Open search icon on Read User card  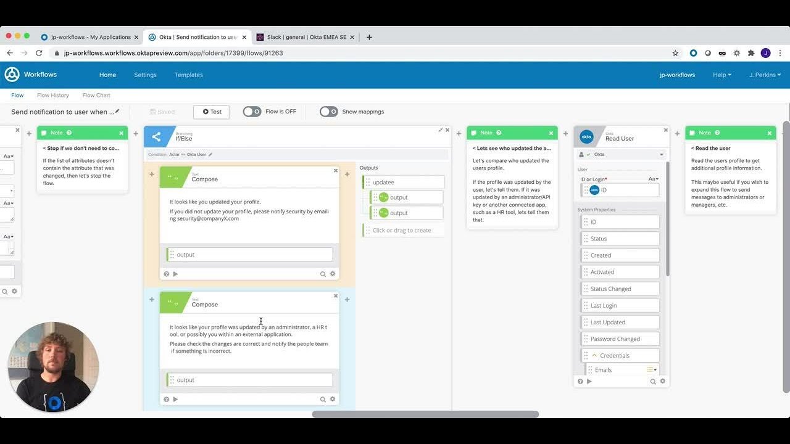coord(653,382)
